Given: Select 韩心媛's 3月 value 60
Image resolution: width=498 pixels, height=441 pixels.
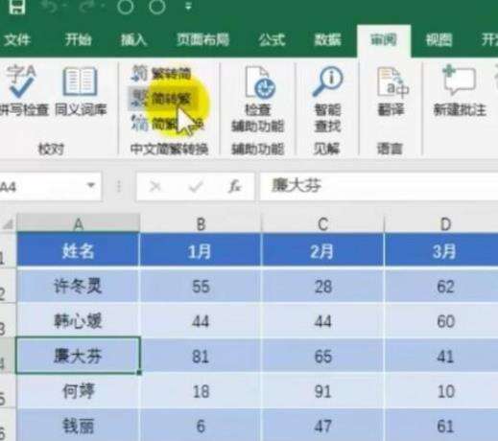Looking at the screenshot, I should [441, 320].
